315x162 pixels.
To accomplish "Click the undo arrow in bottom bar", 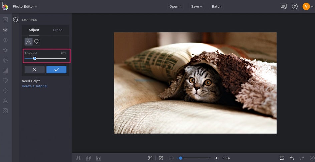I will [x=292, y=158].
